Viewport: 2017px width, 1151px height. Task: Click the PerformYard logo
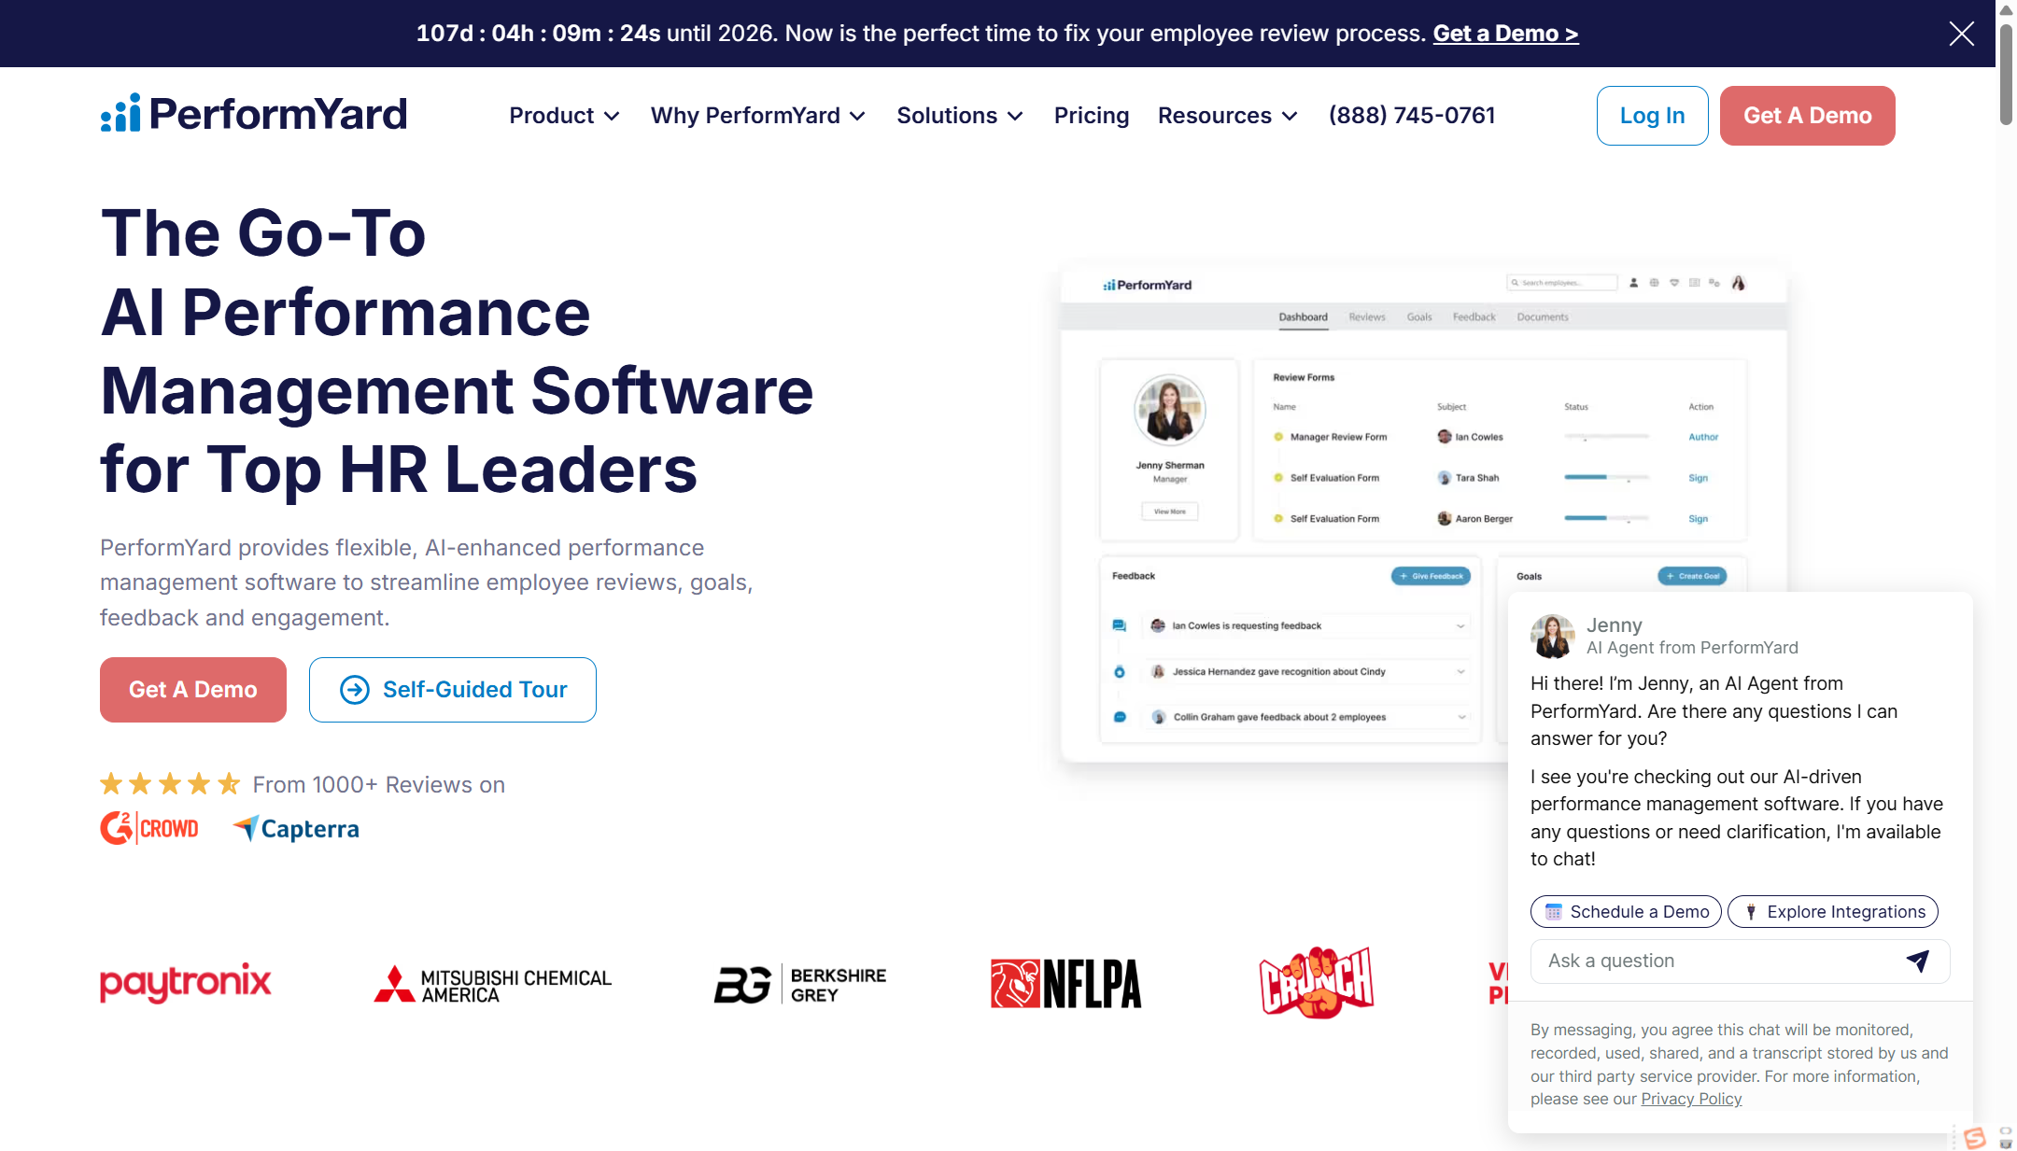coord(254,115)
